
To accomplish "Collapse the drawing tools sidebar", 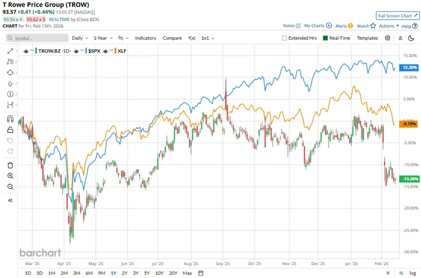I will pos(10,201).
